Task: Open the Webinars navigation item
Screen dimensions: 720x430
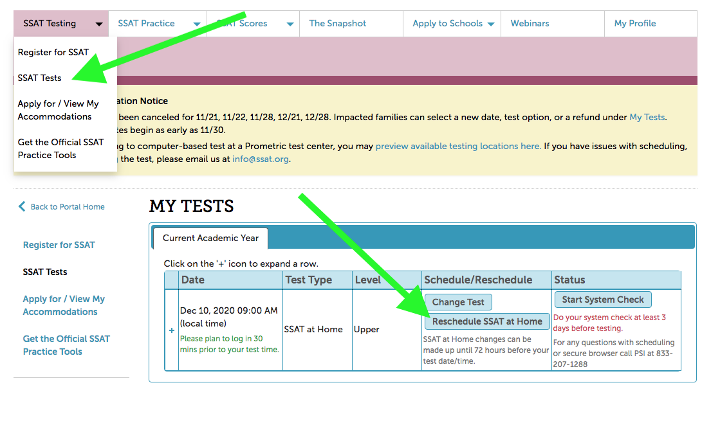Action: coord(530,23)
